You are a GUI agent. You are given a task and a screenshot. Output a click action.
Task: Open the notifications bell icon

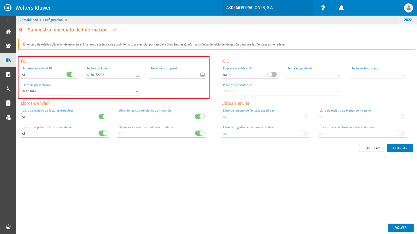tap(341, 8)
